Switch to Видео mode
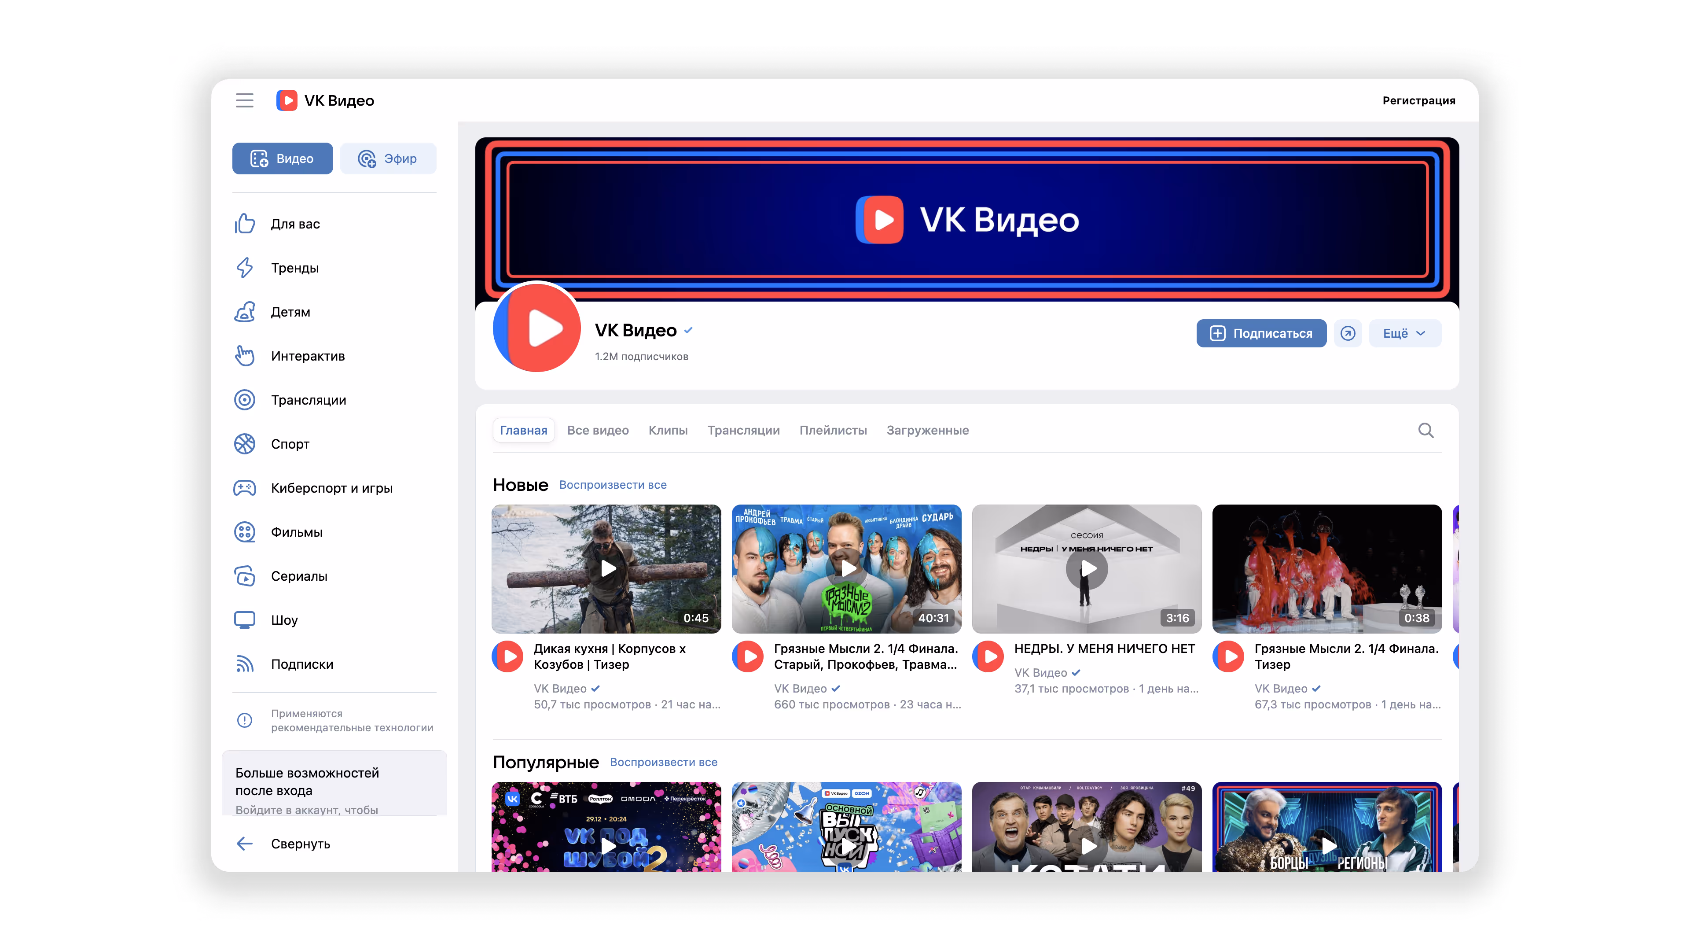The image size is (1690, 951). (x=282, y=158)
